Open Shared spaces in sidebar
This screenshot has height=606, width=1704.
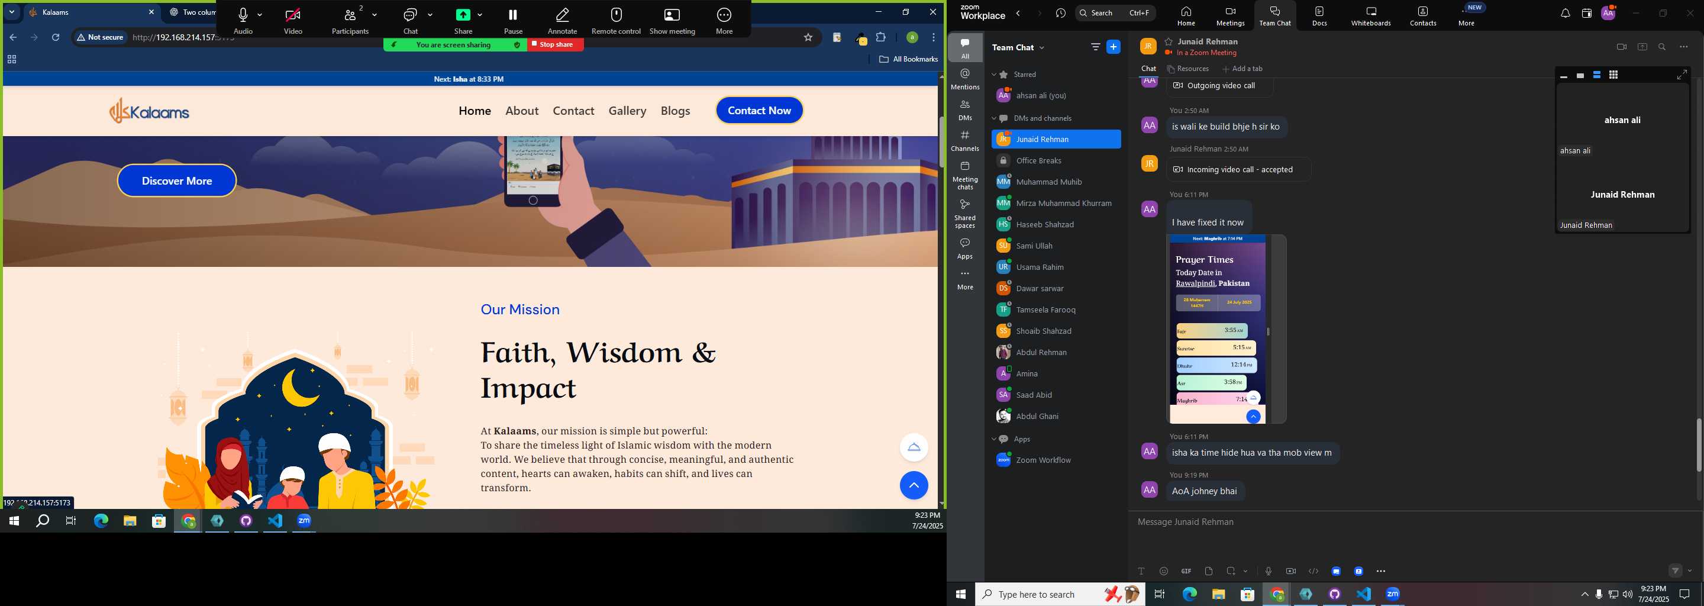pos(965,214)
